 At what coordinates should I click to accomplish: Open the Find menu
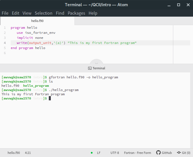60,13
